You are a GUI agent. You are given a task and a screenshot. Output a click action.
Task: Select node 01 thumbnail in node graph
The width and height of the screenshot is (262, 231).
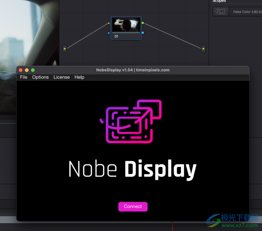click(x=126, y=25)
